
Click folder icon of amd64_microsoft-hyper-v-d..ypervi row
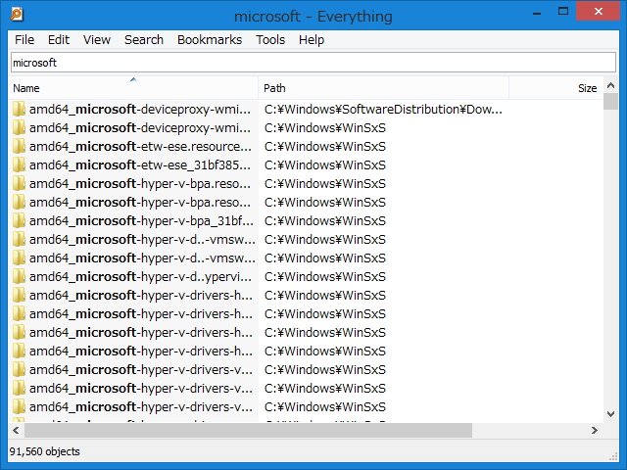19,276
